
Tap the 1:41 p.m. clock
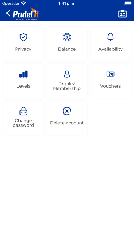(x=67, y=3)
